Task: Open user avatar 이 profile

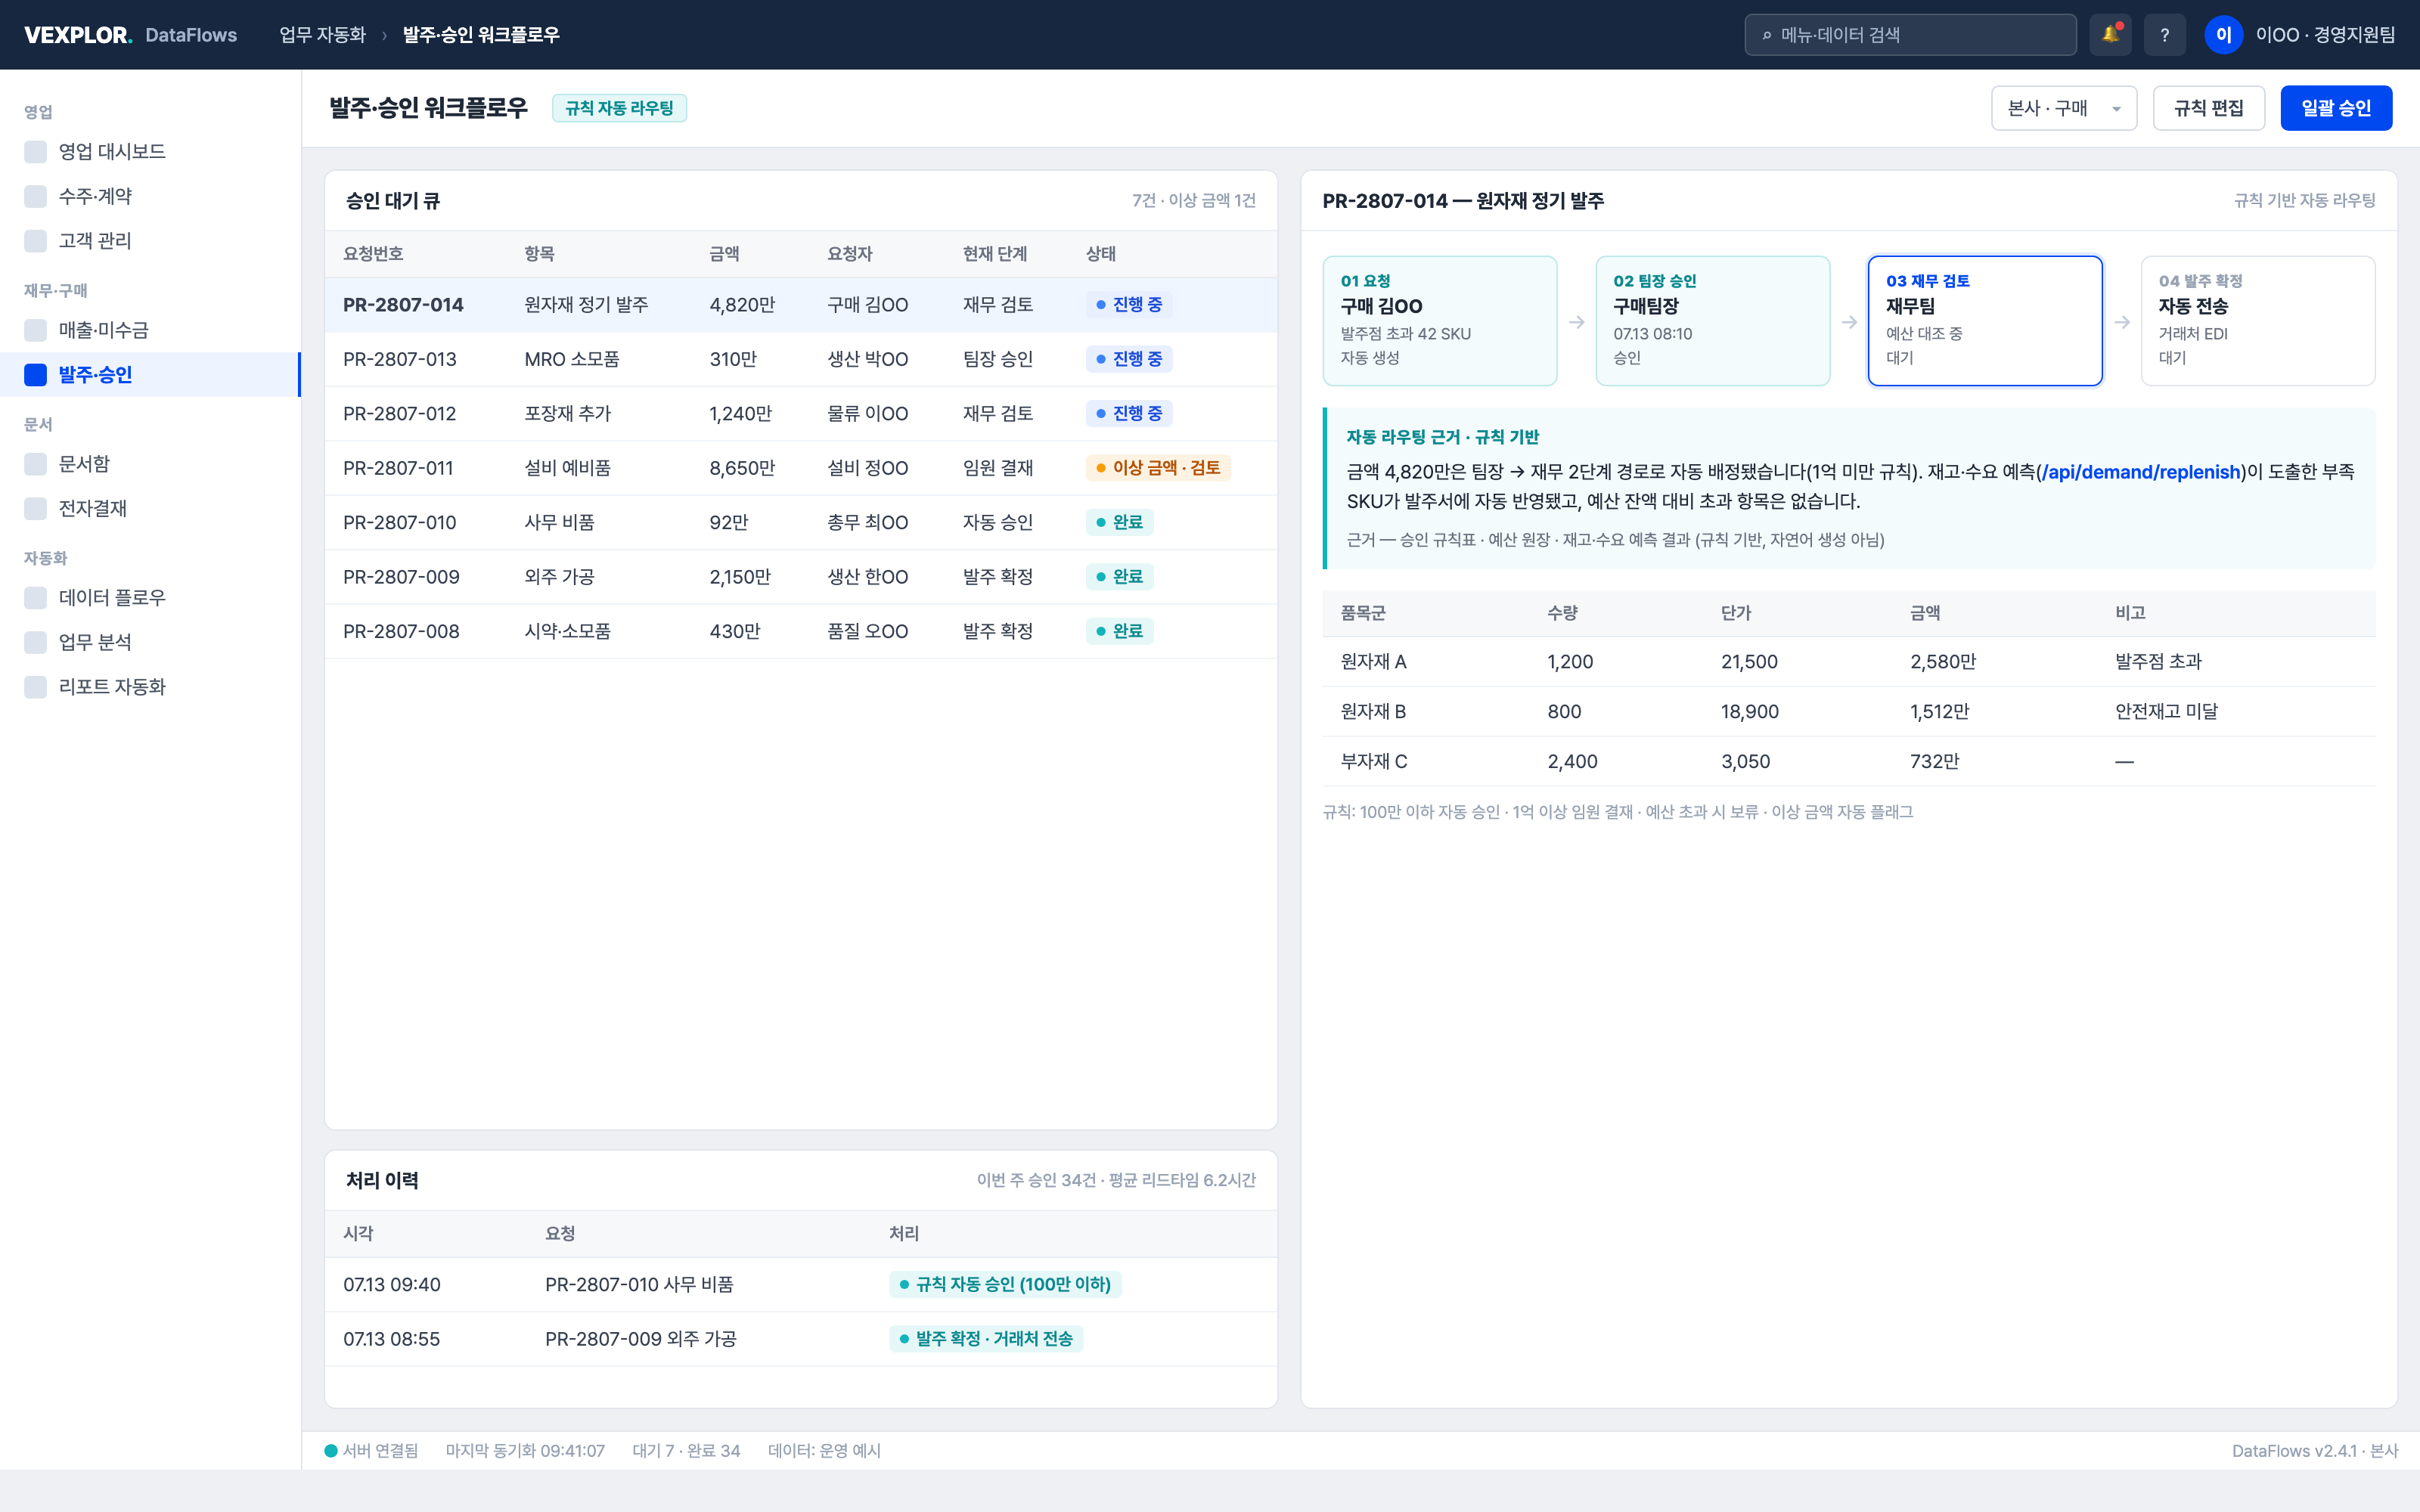Action: pyautogui.click(x=2223, y=35)
